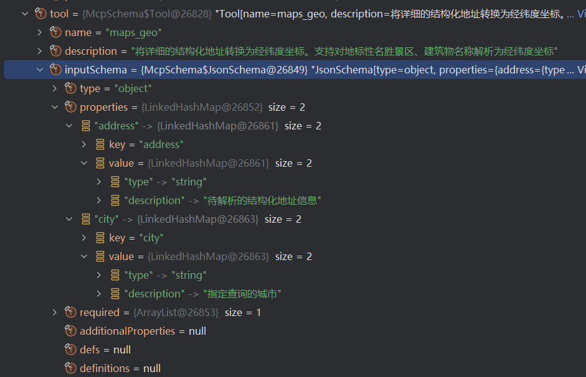Expand "type" -> "string" under city
The width and height of the screenshot is (586, 377).
click(98, 275)
